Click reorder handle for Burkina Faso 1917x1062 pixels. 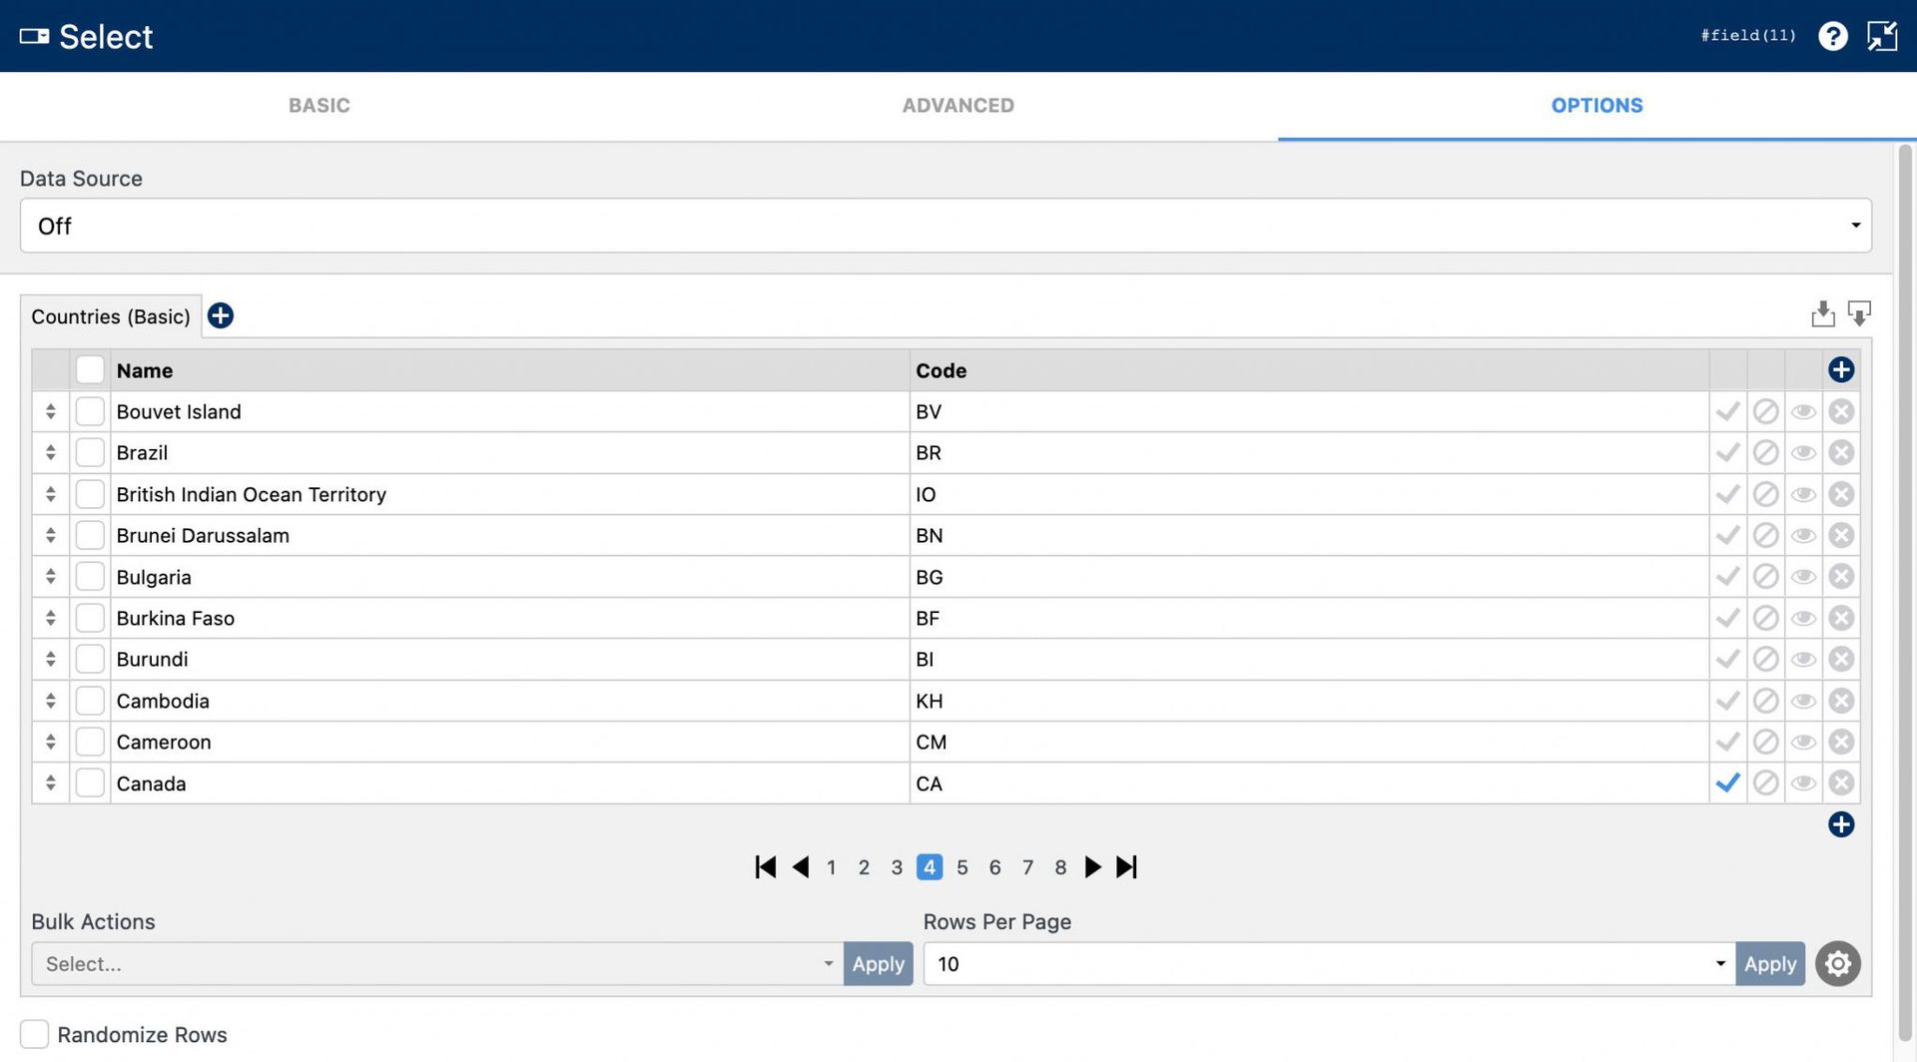[x=50, y=619]
